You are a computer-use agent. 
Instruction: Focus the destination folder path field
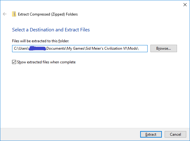click(80, 48)
